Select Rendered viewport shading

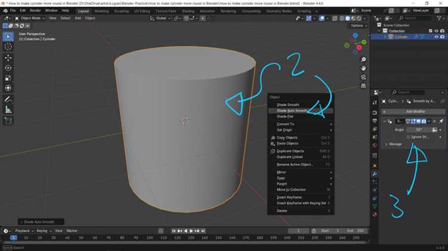pos(359,18)
